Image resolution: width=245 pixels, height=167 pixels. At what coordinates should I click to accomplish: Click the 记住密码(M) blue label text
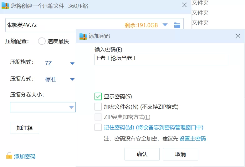pos(153,127)
